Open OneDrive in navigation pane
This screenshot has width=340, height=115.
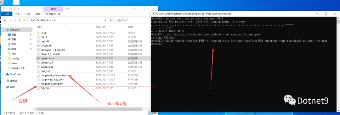(15, 75)
